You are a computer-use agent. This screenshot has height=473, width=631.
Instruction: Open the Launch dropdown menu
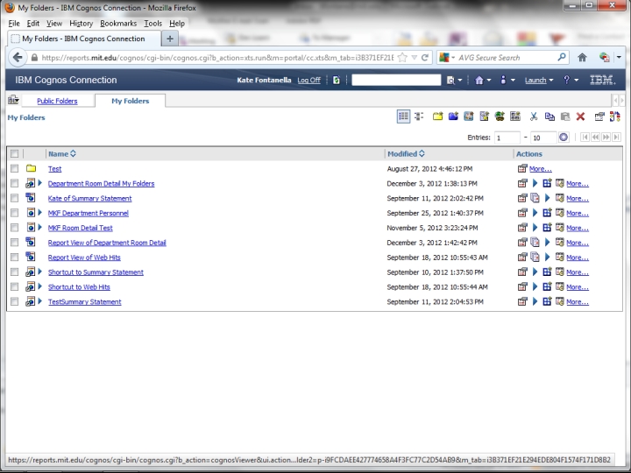tap(538, 80)
